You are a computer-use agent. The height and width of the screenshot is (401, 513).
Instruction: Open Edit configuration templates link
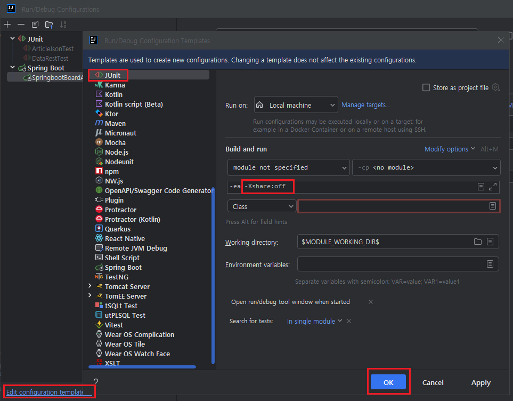45,392
